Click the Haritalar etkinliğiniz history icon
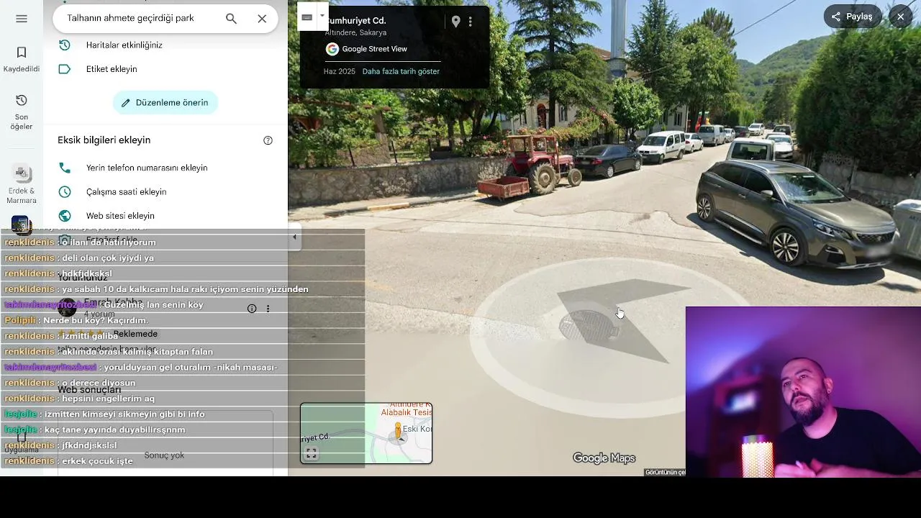Screen dimensions: 921x518 point(65,45)
